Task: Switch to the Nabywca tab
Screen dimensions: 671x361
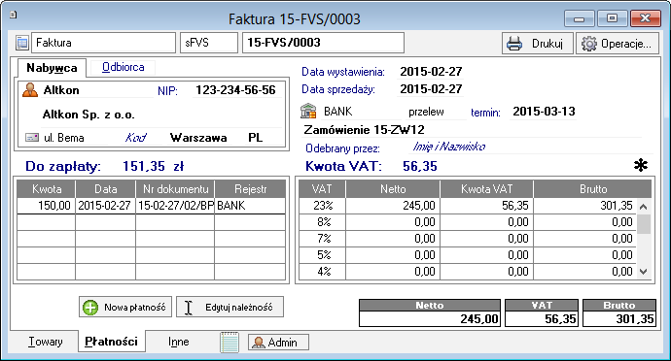Action: [x=52, y=68]
